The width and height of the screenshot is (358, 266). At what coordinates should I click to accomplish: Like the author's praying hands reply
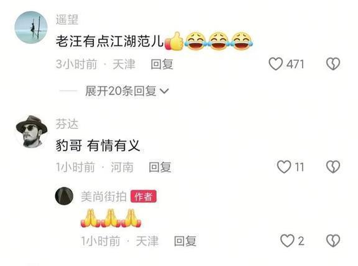287,241
